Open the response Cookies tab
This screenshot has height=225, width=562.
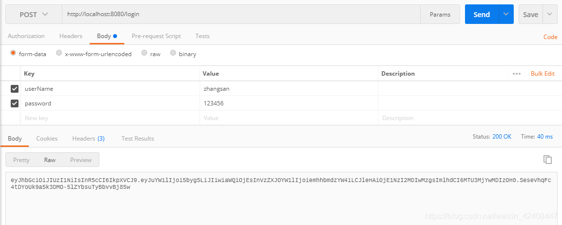tap(47, 139)
